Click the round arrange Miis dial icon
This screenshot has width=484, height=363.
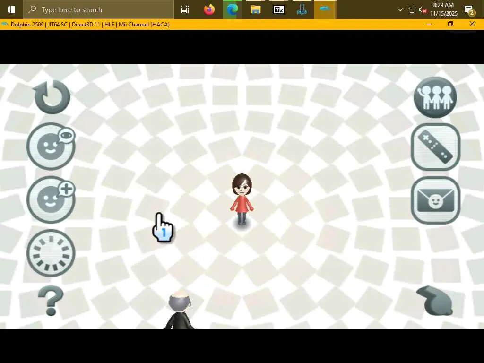pyautogui.click(x=51, y=253)
